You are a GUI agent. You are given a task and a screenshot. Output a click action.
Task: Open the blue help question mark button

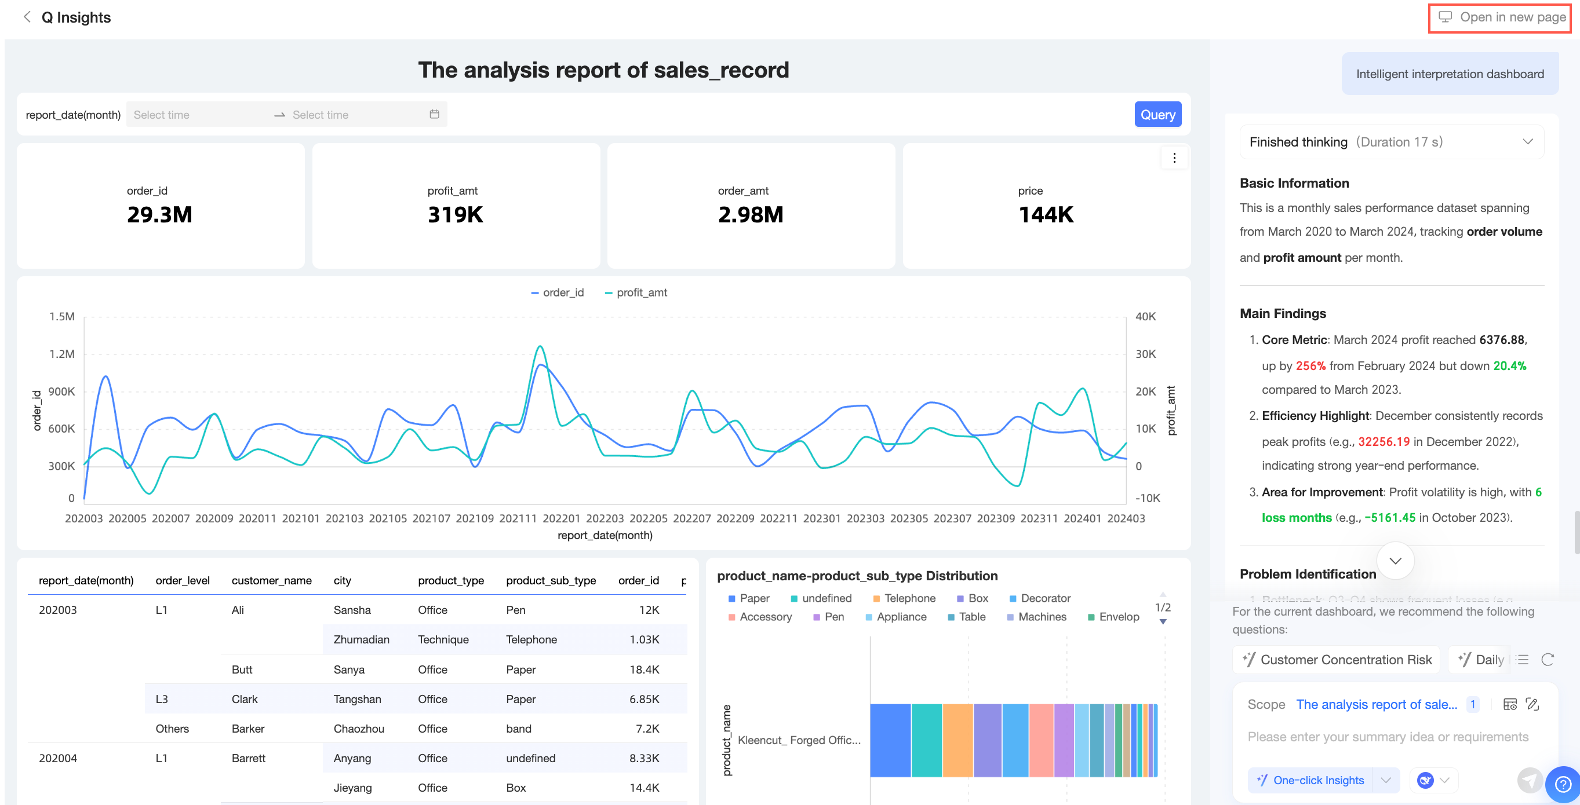pyautogui.click(x=1562, y=784)
